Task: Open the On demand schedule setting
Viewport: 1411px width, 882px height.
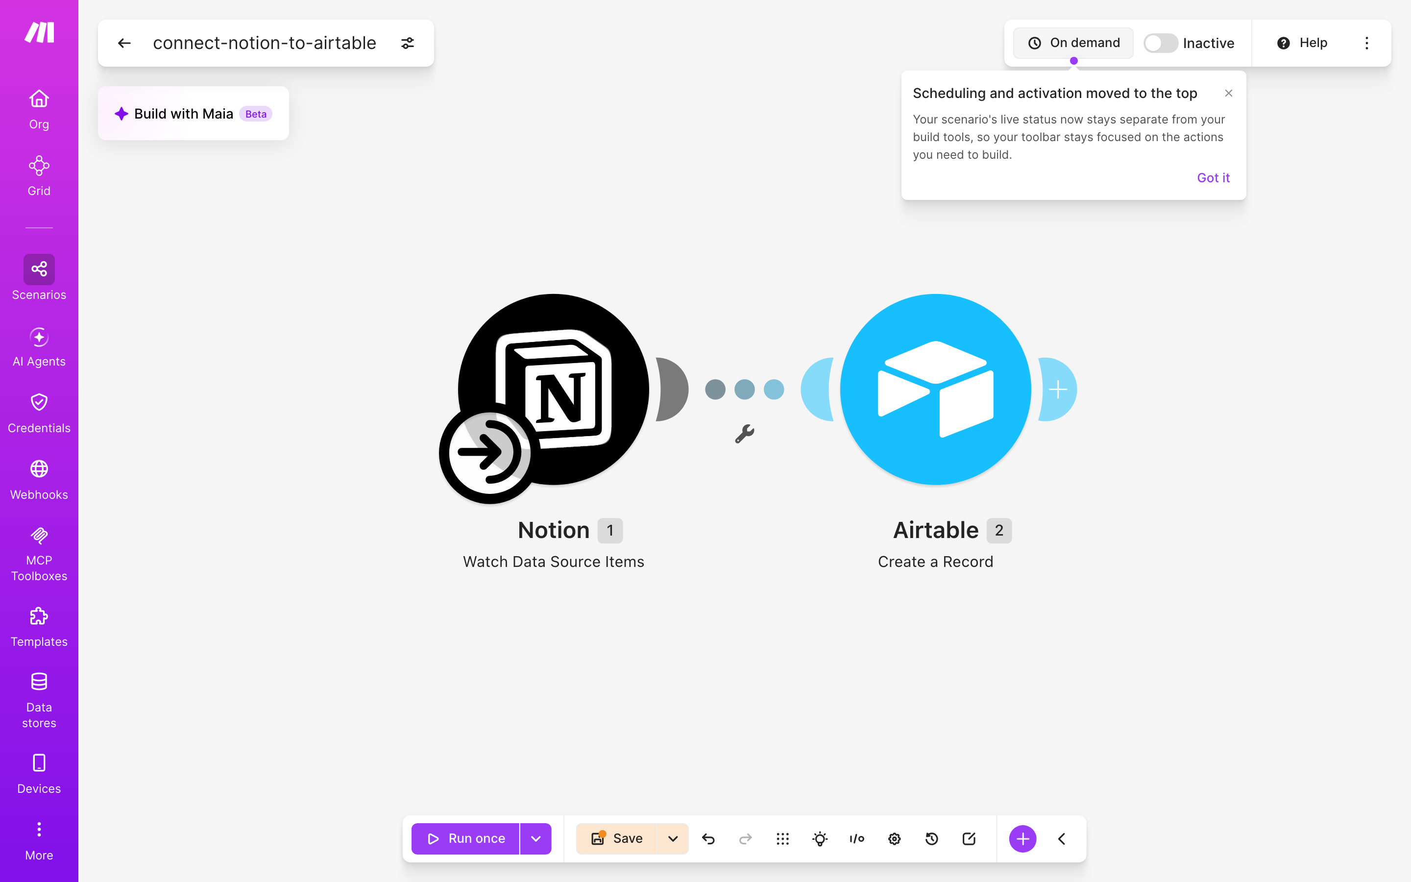Action: tap(1073, 43)
